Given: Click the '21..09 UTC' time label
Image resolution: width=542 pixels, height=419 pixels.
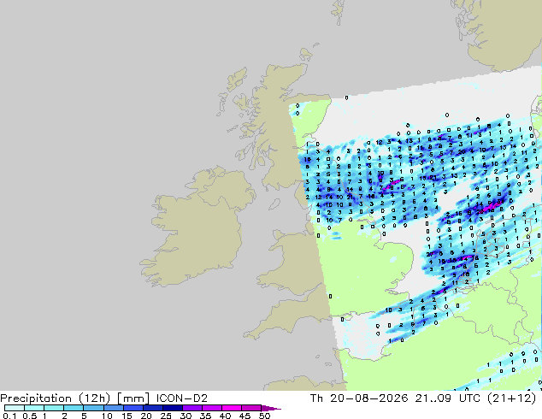Looking at the screenshot, I should pos(447,398).
